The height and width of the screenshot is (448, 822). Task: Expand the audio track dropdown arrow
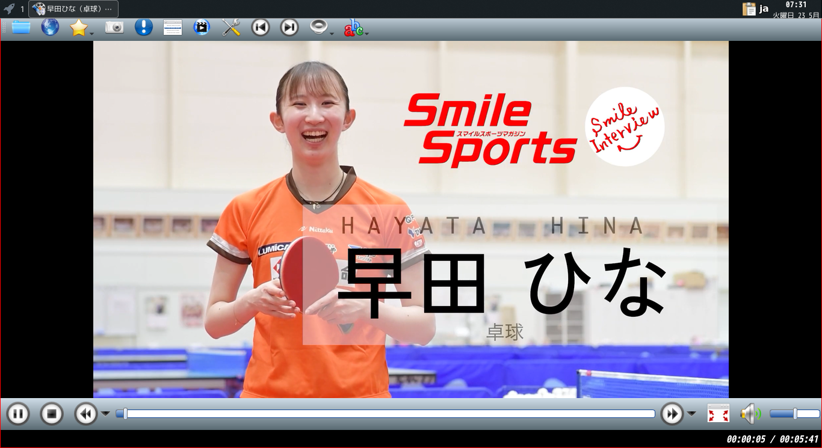pos(332,33)
